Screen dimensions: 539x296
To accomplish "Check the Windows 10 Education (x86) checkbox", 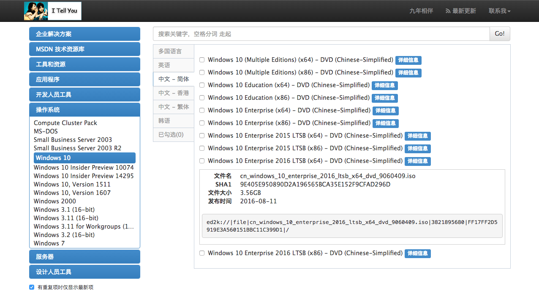I will point(202,98).
